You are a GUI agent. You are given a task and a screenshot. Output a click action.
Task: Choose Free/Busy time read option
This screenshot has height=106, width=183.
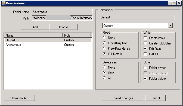(x=104, y=43)
